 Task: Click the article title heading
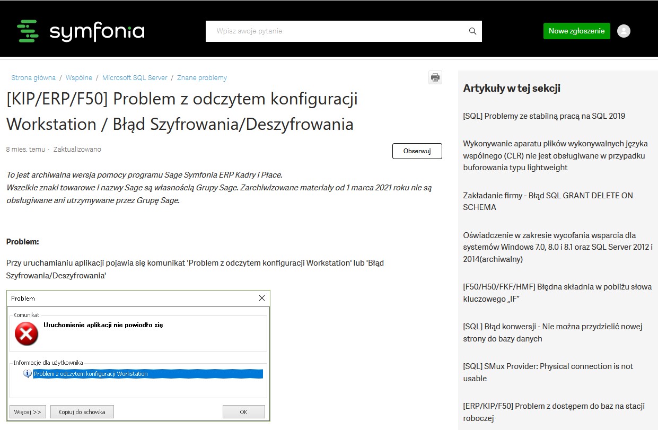pos(182,111)
